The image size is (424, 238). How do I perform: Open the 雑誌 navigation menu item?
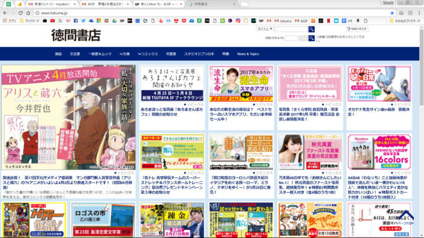click(58, 54)
